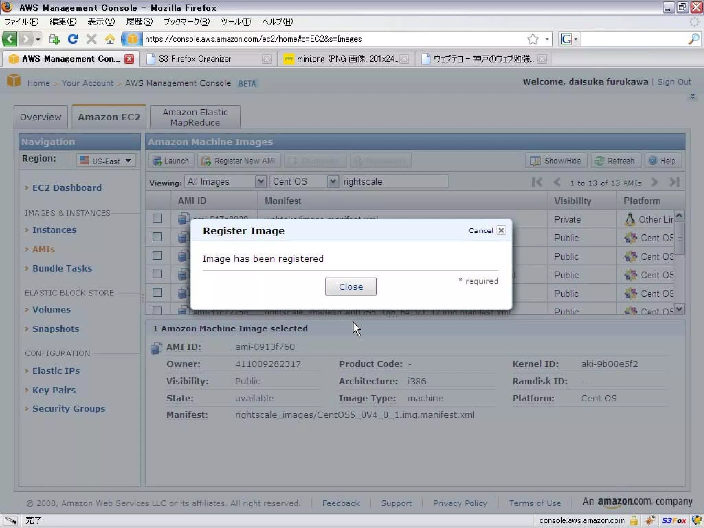Bookmark this page with the star icon
The image size is (704, 528).
click(x=532, y=39)
